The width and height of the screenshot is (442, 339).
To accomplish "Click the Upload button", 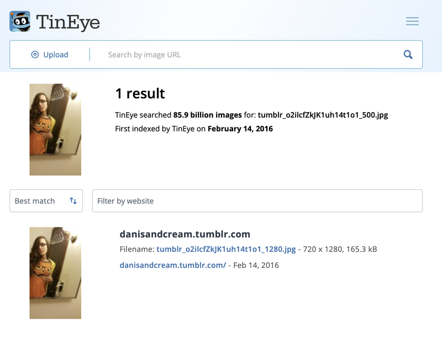I will pyautogui.click(x=50, y=55).
